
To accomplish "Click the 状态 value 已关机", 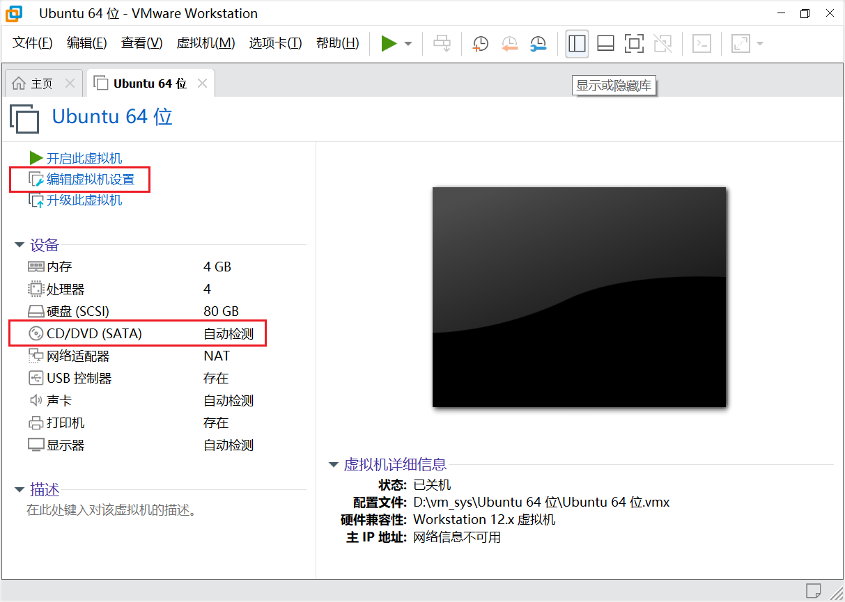I will click(x=432, y=484).
